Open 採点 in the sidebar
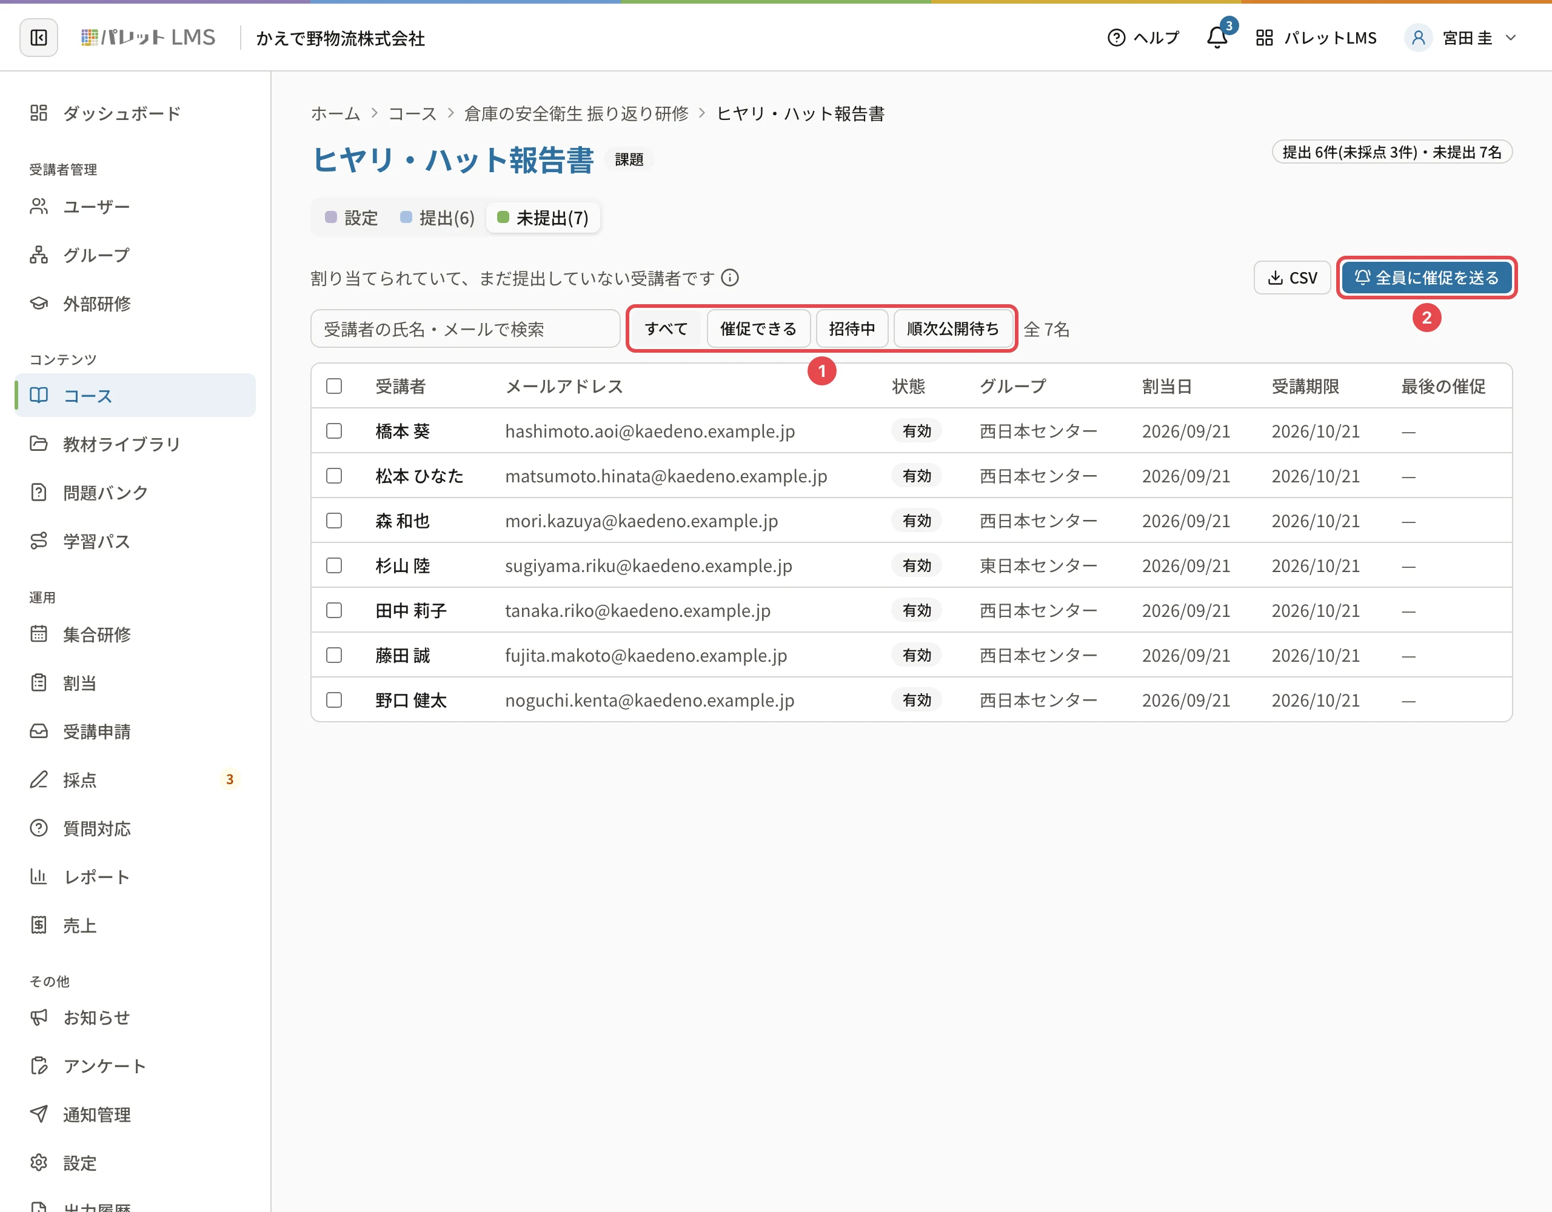The width and height of the screenshot is (1552, 1212). click(x=135, y=780)
